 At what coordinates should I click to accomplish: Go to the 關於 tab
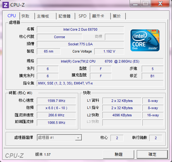(118, 16)
